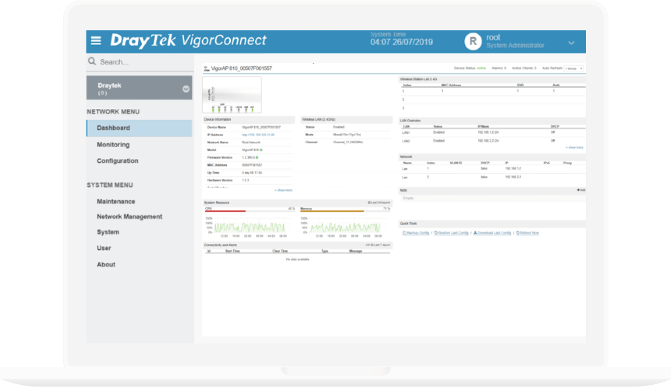The width and height of the screenshot is (672, 387).
Task: Click the VigorAP device front panel thumbnail
Action: pos(232,95)
